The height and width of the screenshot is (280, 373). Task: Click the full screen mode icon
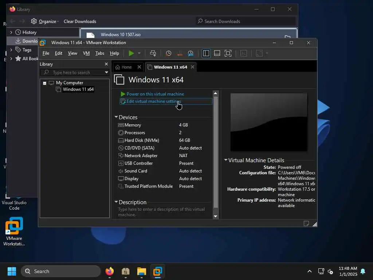point(228,53)
